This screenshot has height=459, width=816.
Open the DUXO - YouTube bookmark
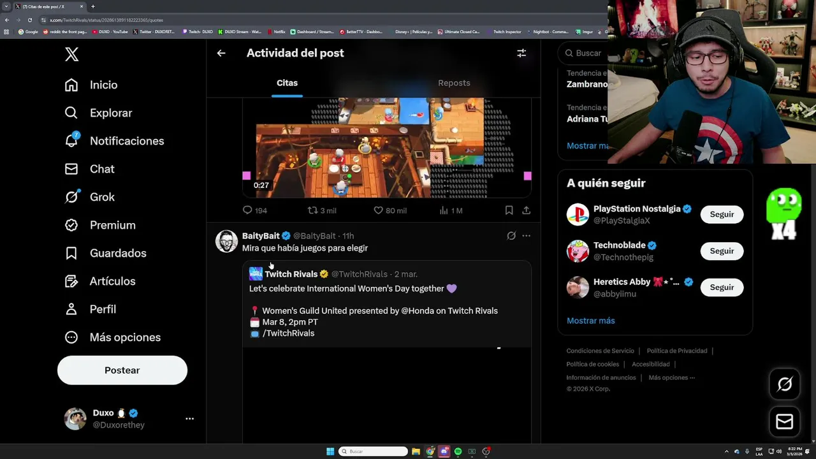pos(110,31)
